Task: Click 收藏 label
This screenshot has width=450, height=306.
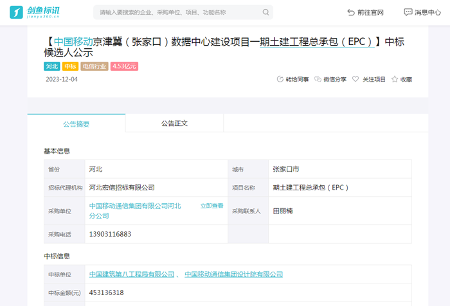Action: point(406,80)
